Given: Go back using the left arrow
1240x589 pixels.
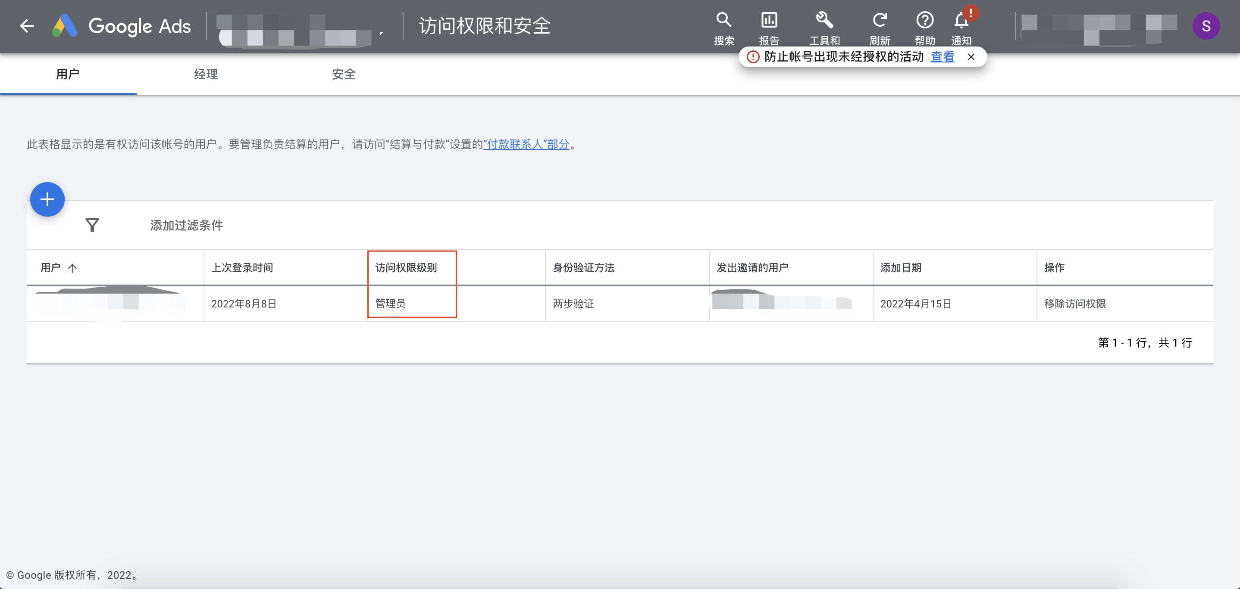Looking at the screenshot, I should pos(27,26).
